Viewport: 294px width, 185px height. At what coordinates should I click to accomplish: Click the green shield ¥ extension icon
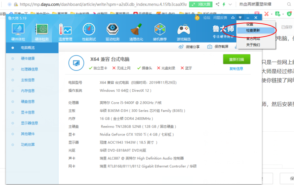point(289,14)
